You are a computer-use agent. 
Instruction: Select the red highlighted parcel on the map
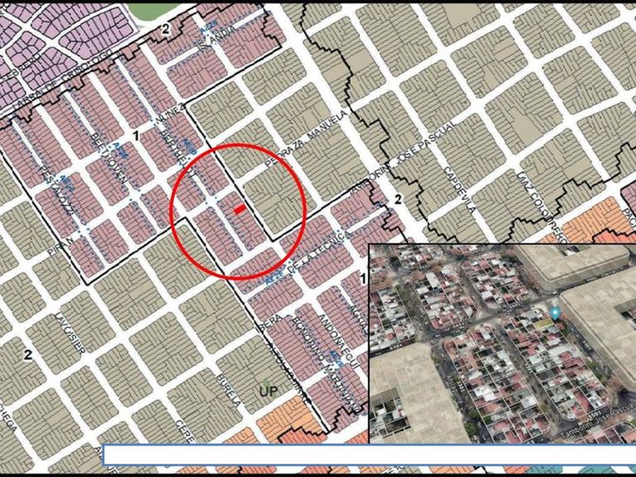click(x=239, y=210)
